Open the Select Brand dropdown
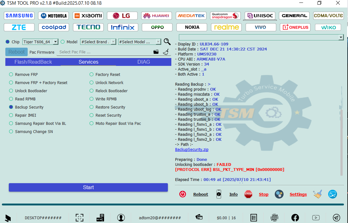 [x=98, y=42]
